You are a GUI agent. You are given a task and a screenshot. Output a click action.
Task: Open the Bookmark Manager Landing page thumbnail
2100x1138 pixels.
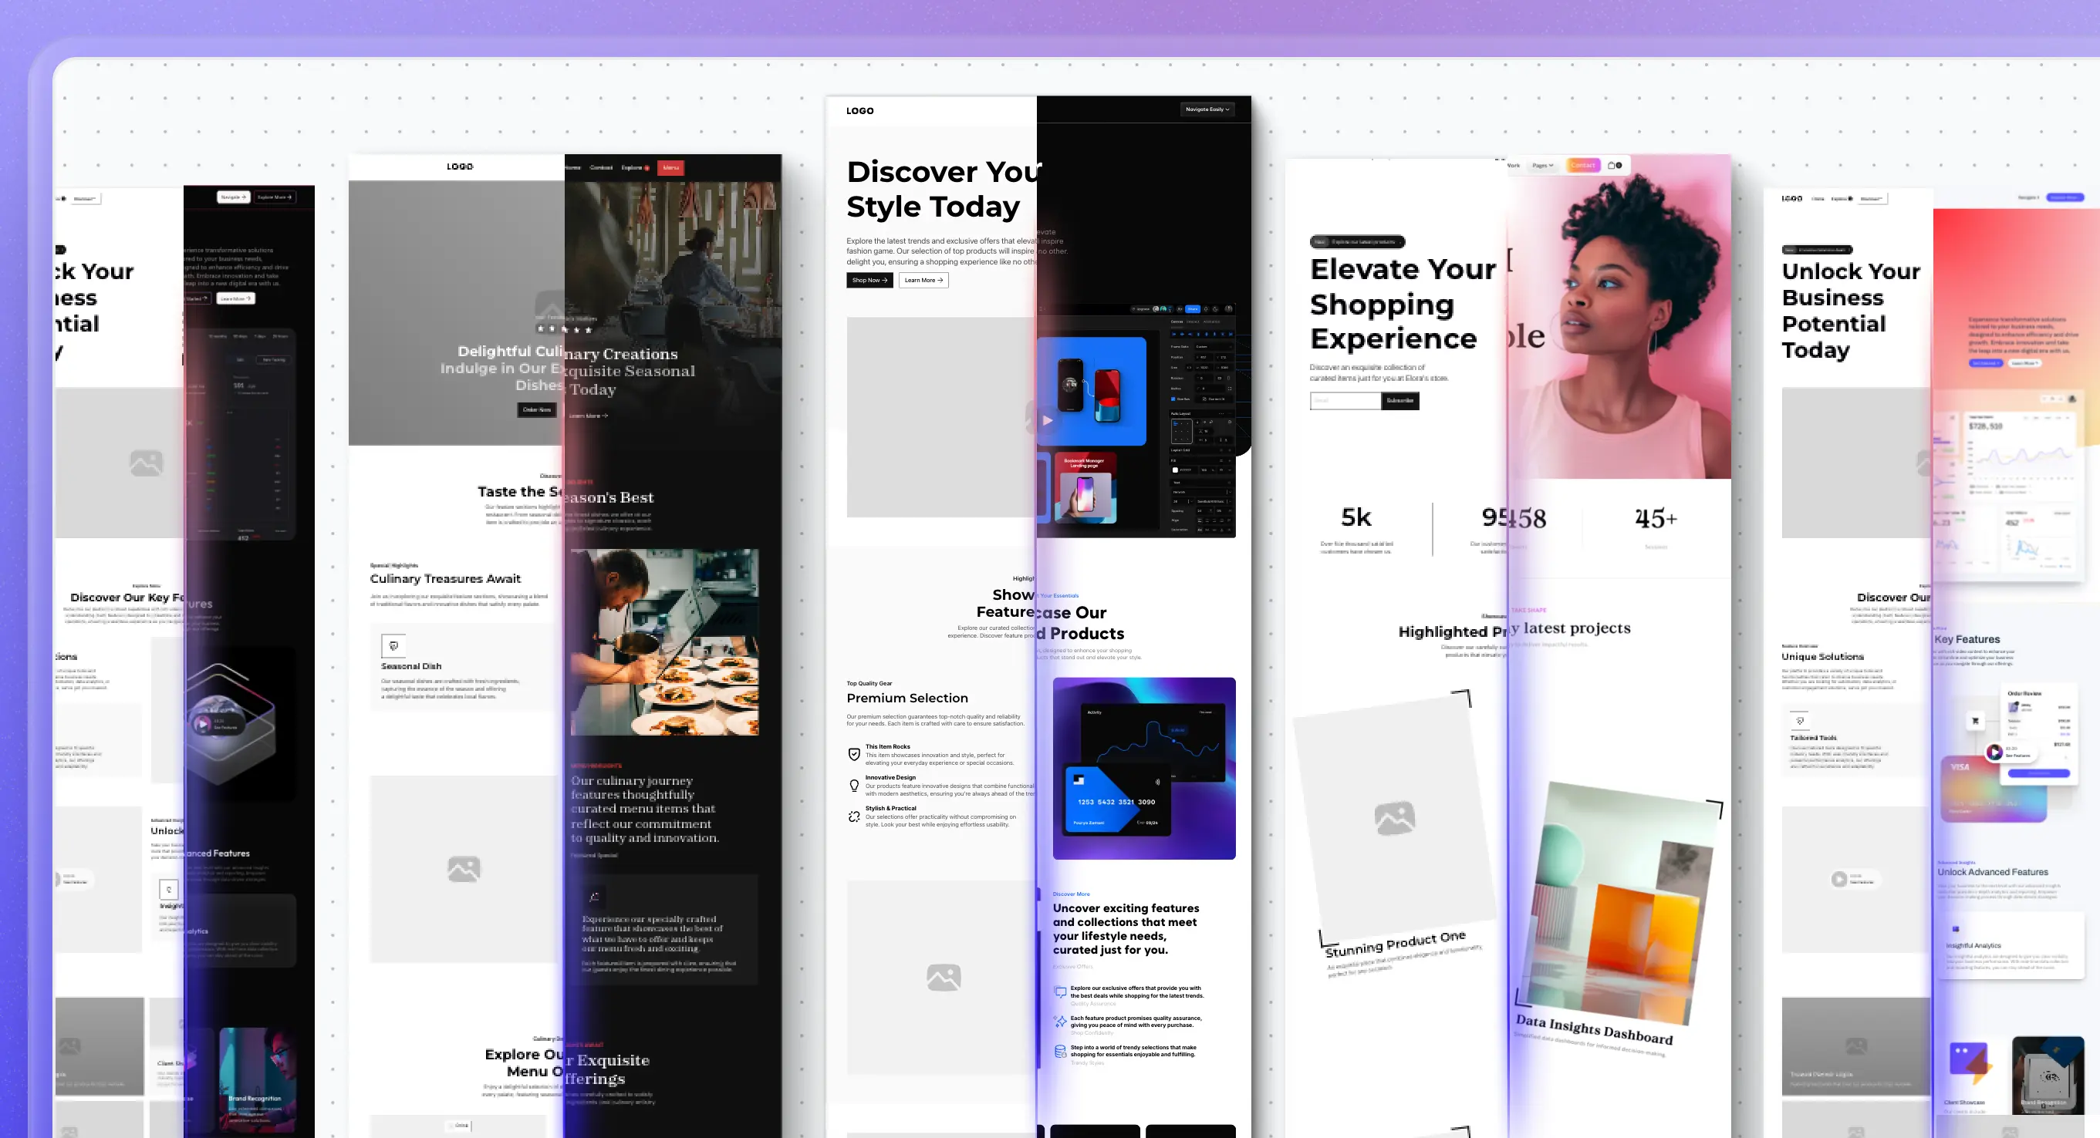pos(1084,487)
